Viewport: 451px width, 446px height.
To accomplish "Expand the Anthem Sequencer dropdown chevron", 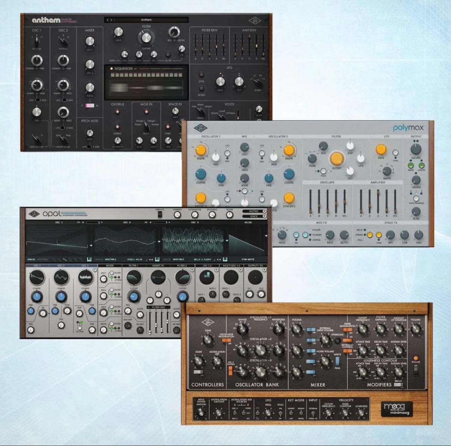I will tap(135, 69).
